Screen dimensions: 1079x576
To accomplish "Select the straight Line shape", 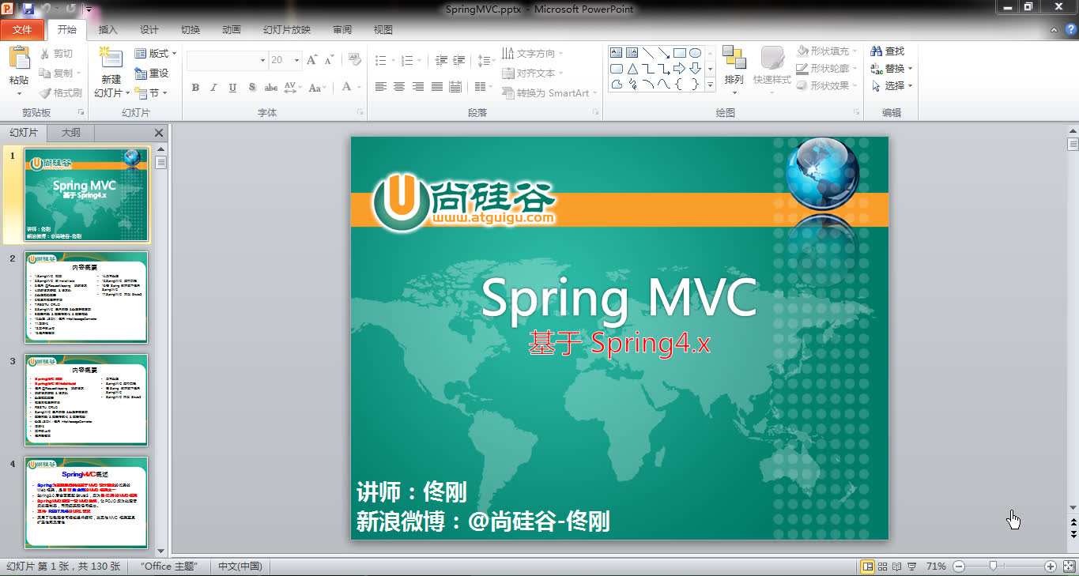I will click(648, 53).
